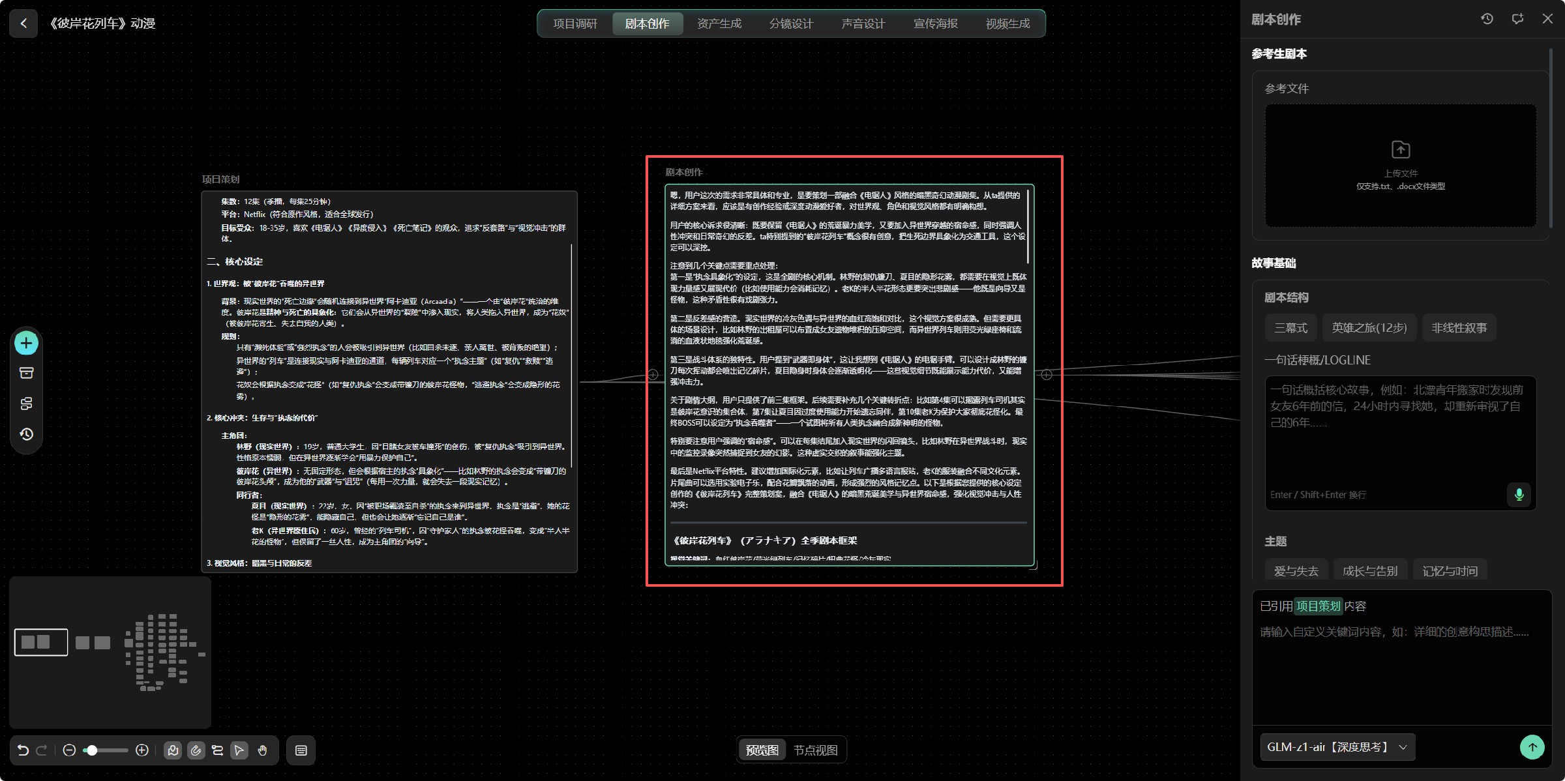Switch to 节点视图 view toggle

point(815,750)
